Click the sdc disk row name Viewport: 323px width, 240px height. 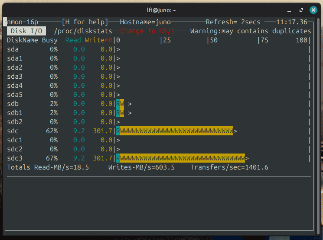click(13, 131)
